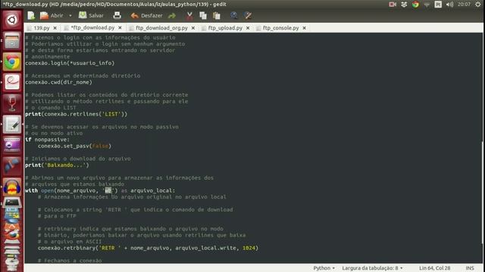Image resolution: width=485 pixels, height=272 pixels.
Task: Click the 'with open(nome_arquivo' line
Action: pos(100,190)
